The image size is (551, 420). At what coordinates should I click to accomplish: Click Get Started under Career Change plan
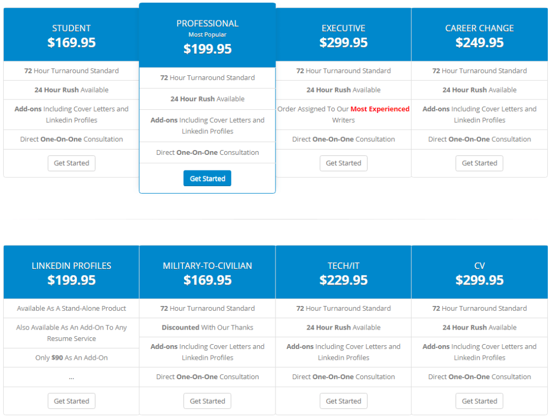point(479,163)
